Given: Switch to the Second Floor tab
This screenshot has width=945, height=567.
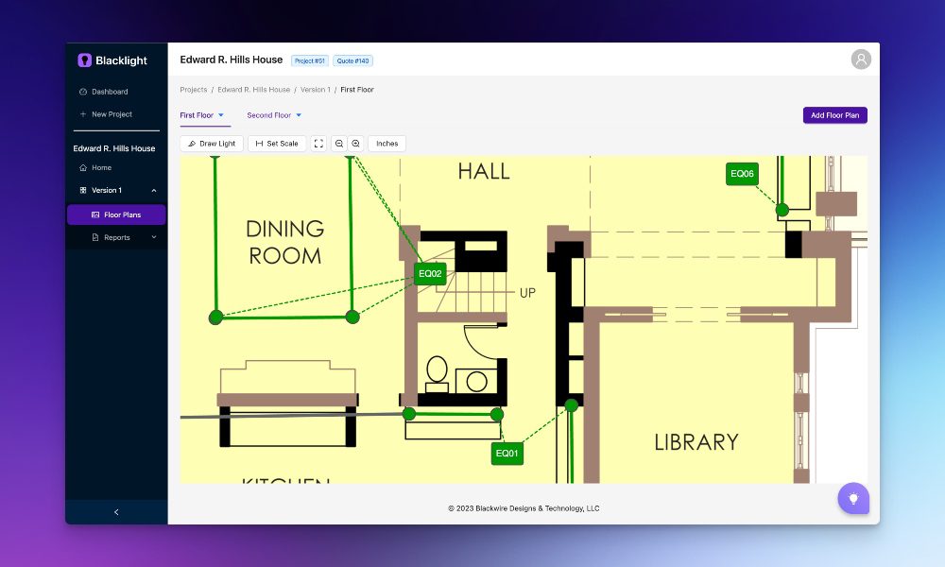Looking at the screenshot, I should coord(268,115).
